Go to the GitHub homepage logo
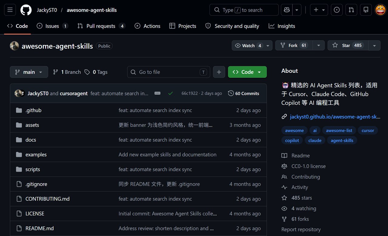Image resolution: width=388 pixels, height=236 pixels. [x=26, y=10]
